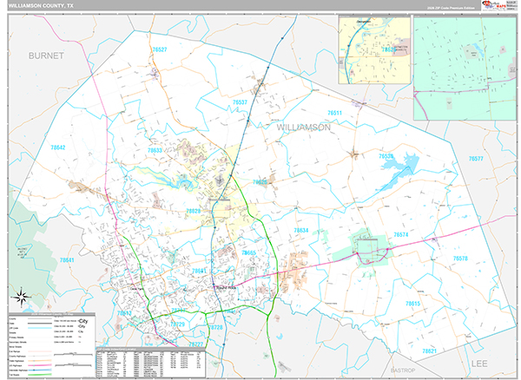Screen dimensions: 521x380
Task: Click the large WILLIAMSON county name label
Action: (303, 127)
